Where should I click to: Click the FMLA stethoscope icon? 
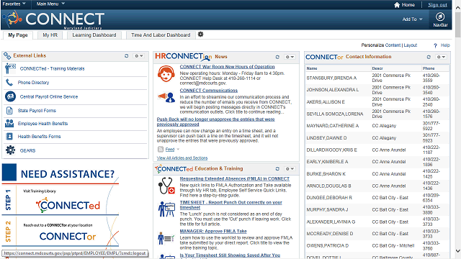click(166, 186)
